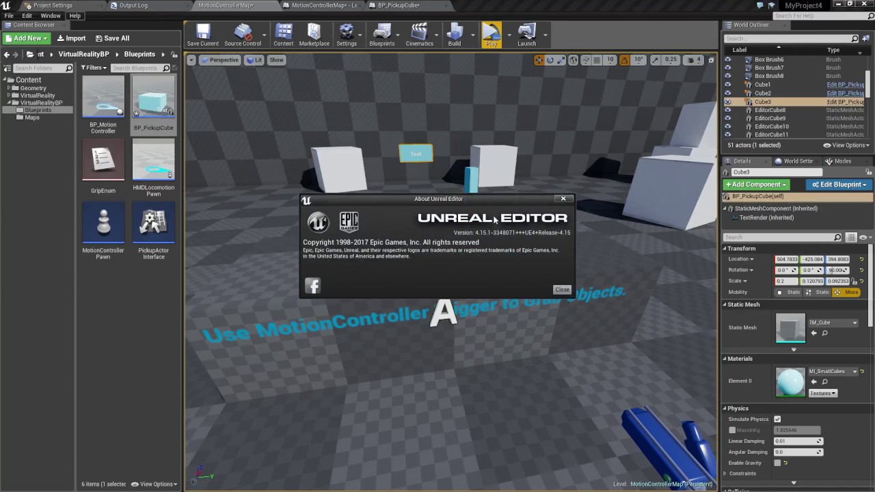Open the Window menu
Screen dimensions: 875x492
(51, 16)
